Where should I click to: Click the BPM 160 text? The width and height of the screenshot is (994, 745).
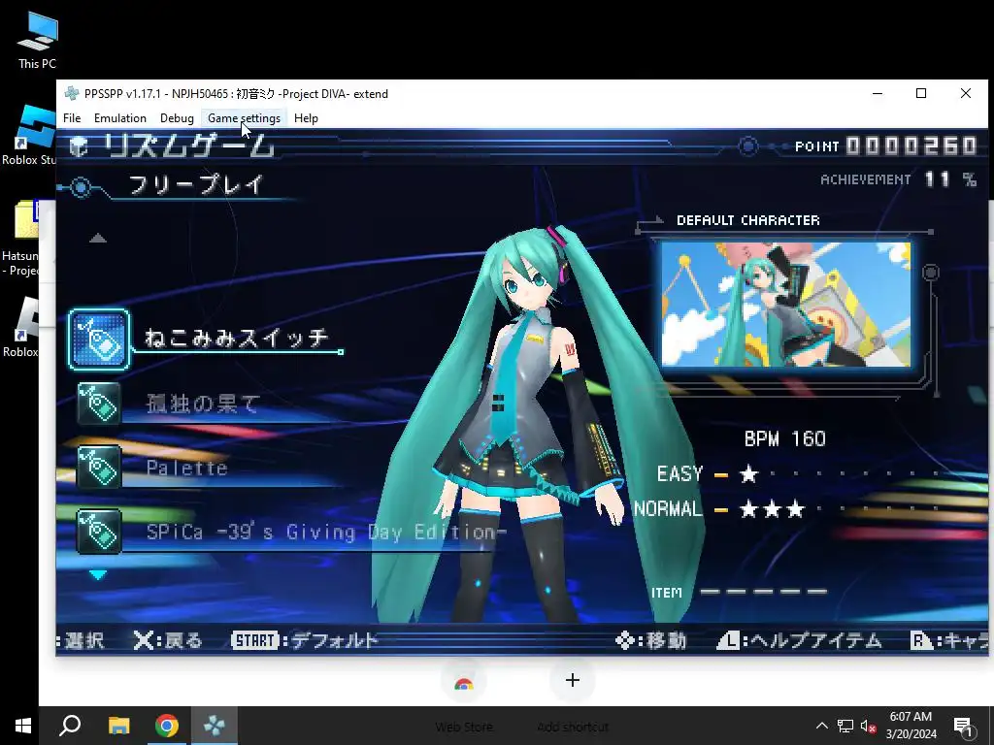coord(784,439)
